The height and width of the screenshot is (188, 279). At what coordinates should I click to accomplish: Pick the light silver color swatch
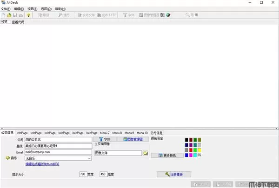pyautogui.click(x=199, y=145)
